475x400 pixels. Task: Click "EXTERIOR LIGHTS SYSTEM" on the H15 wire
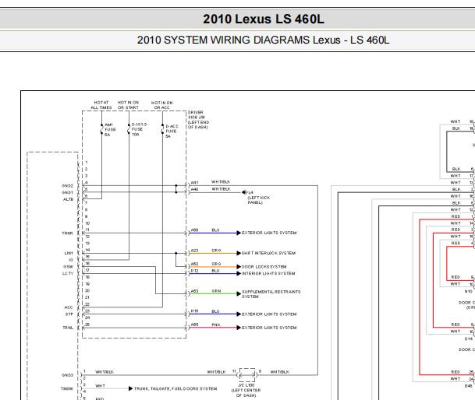pyautogui.click(x=269, y=314)
